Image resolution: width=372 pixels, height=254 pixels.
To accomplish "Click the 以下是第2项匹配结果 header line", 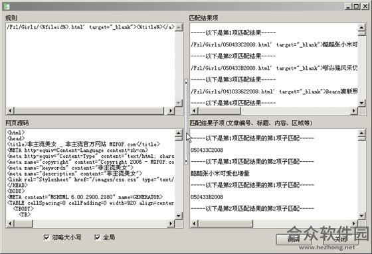I will click(233, 56).
